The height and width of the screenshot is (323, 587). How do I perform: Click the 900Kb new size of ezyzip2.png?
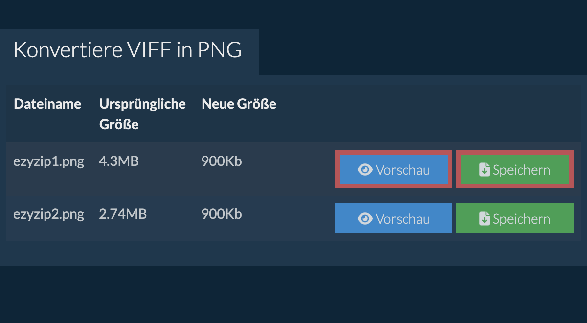(222, 214)
